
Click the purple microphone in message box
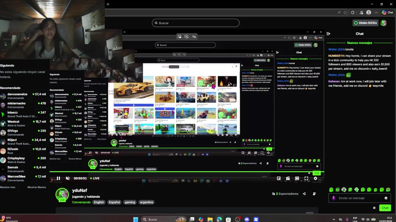(334, 198)
